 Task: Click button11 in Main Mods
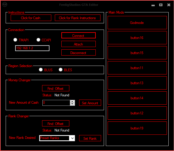tap(137, 68)
